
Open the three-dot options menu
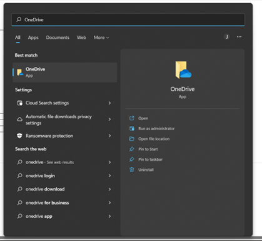[239, 37]
